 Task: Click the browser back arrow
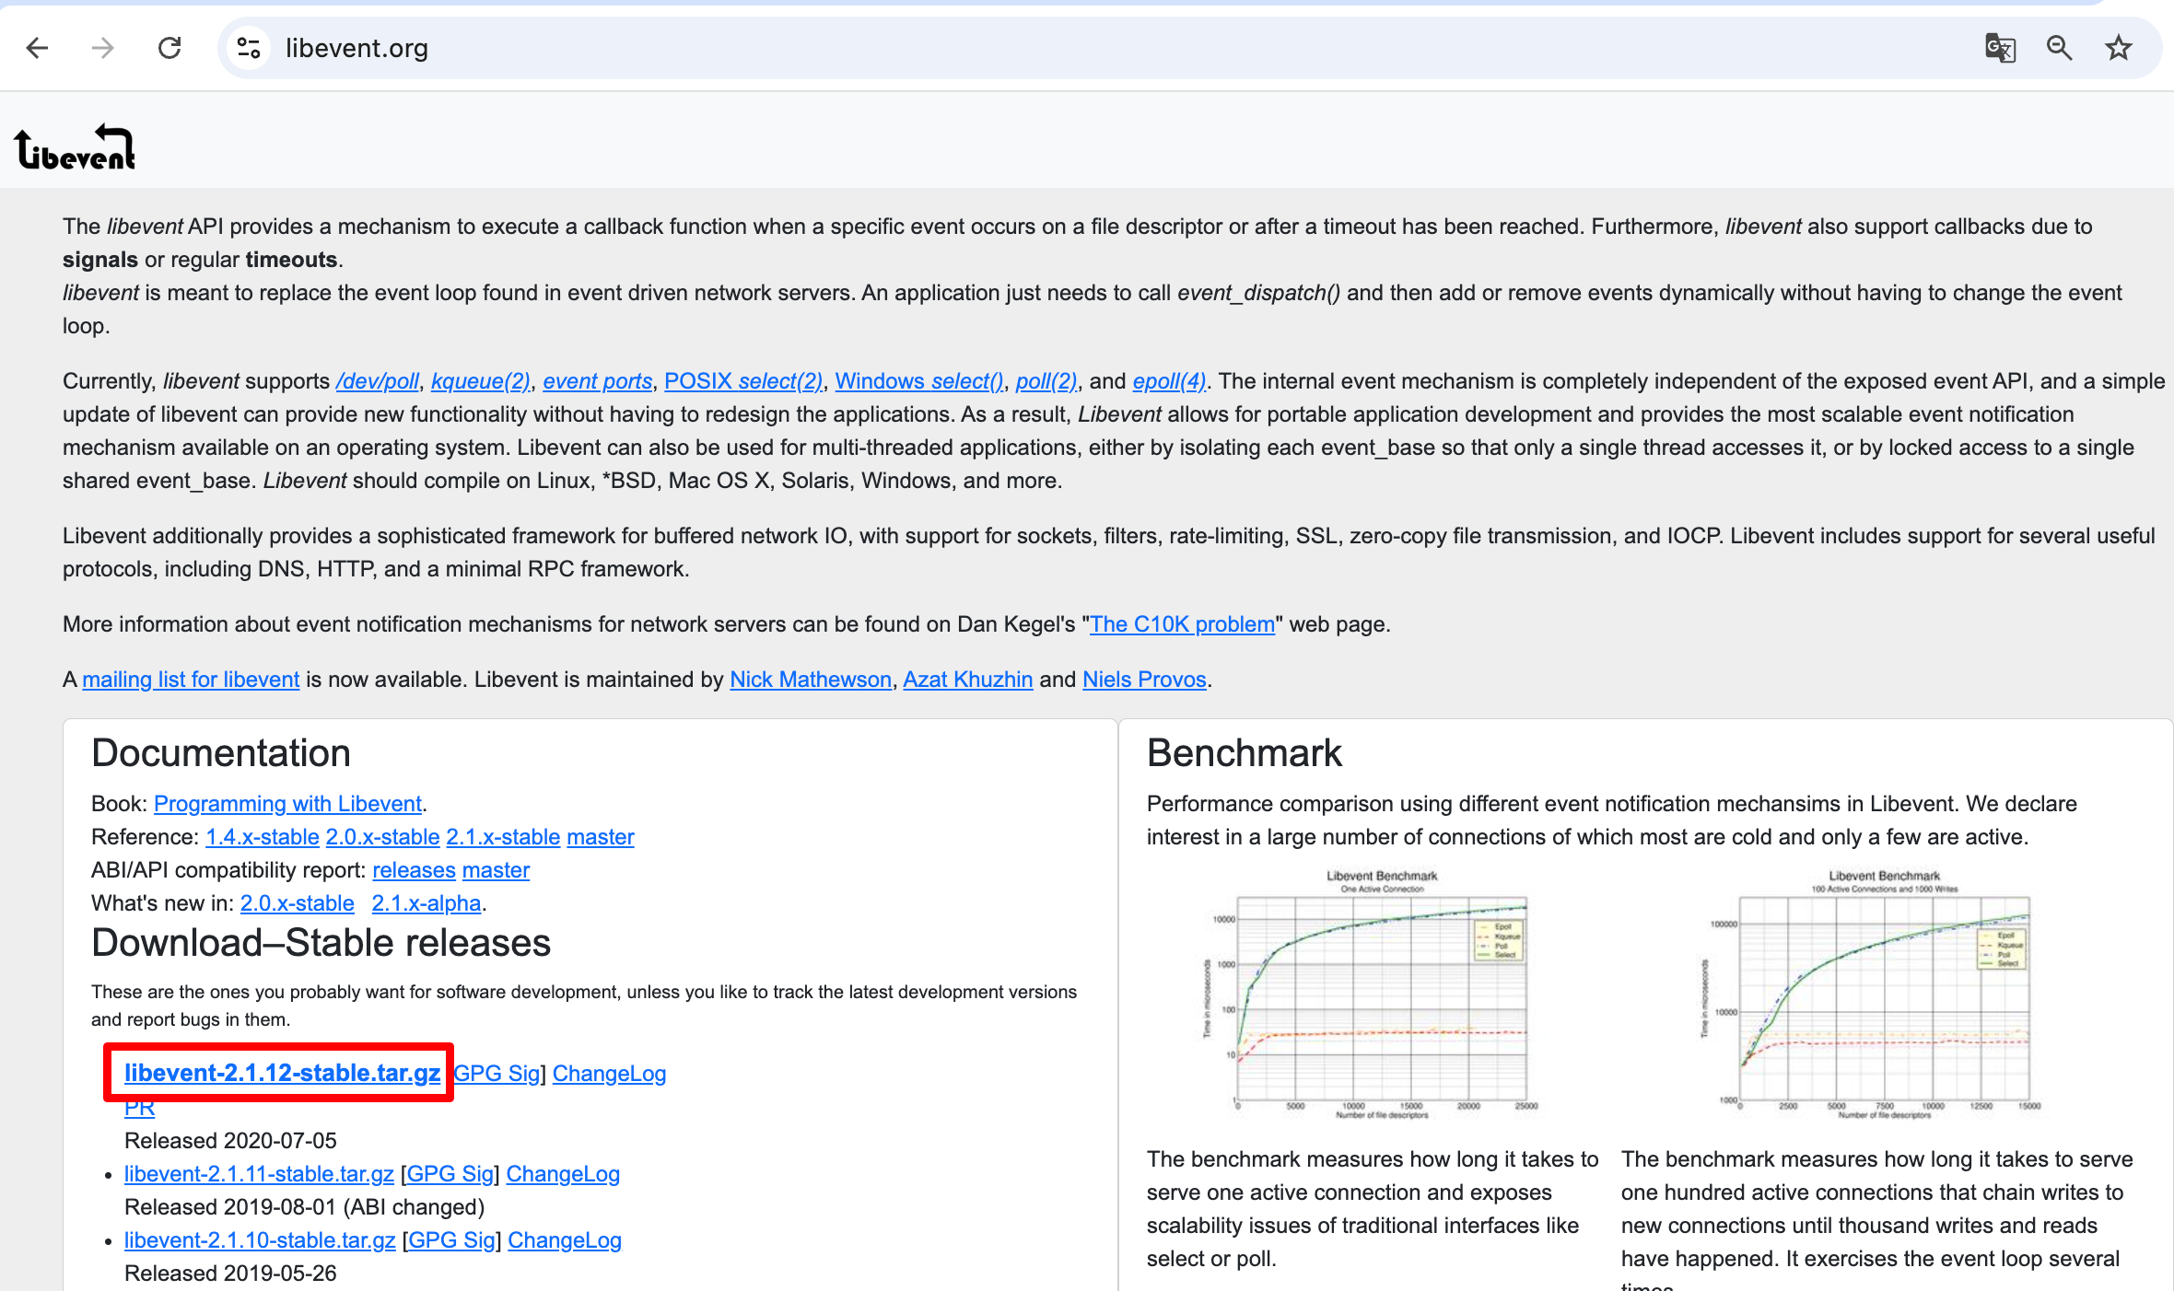(37, 48)
